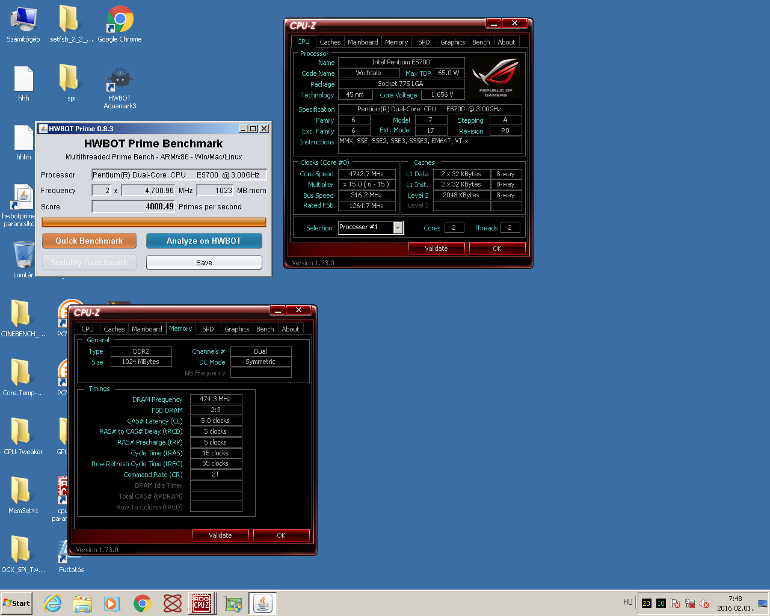This screenshot has height=616, width=770.
Task: Open Memory tab in CPU-Z processor window
Action: pos(396,42)
